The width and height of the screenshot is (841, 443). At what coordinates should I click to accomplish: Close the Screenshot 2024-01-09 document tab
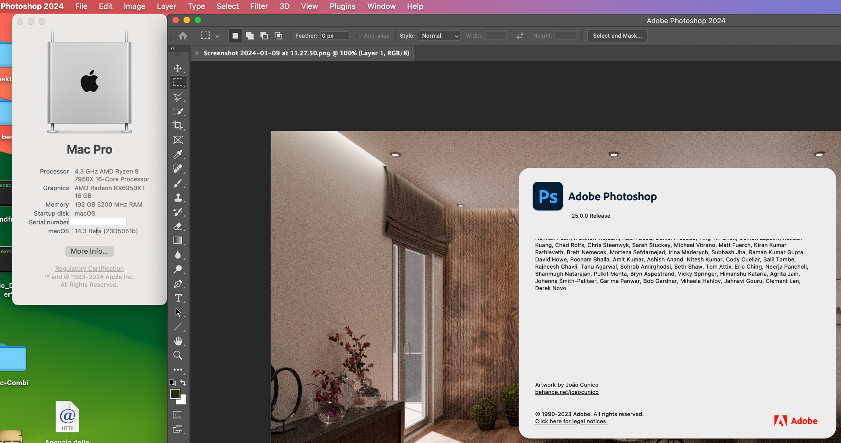click(x=197, y=53)
